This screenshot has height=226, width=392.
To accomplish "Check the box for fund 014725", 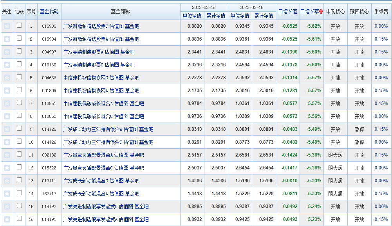I will click(x=19, y=128).
